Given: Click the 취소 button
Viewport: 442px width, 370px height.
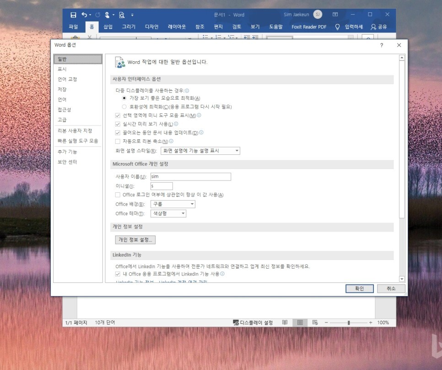Looking at the screenshot, I should pos(391,289).
